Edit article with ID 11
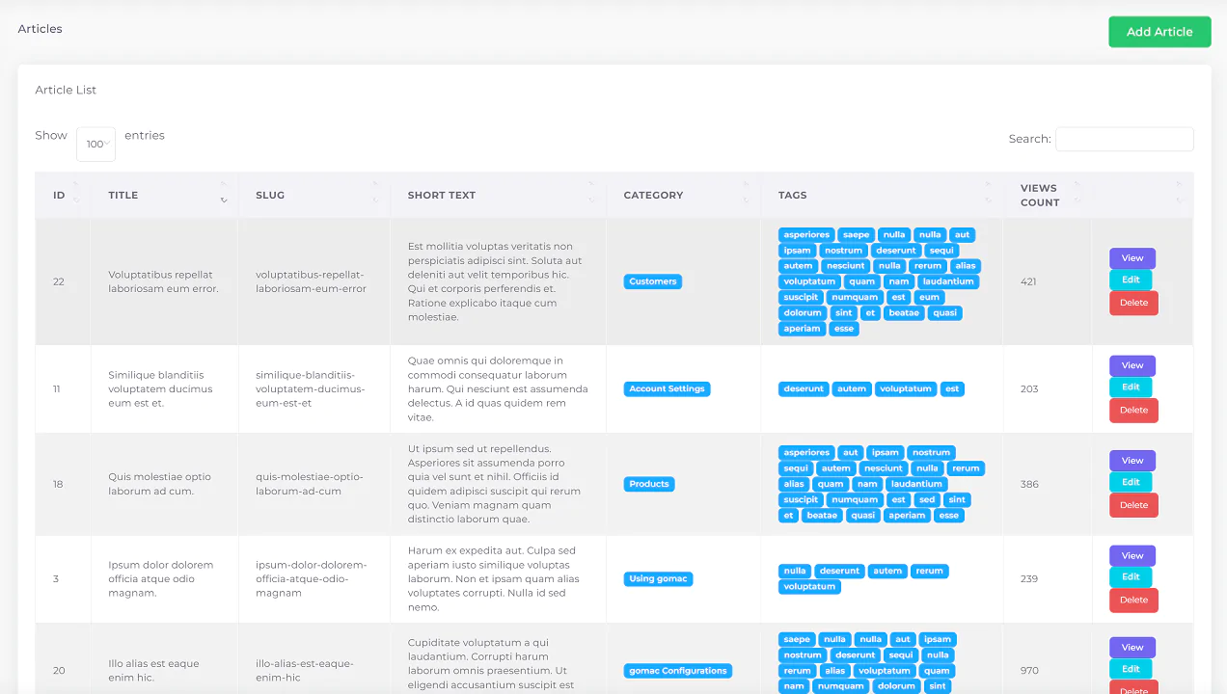Screen dimensions: 1227x694 coord(1131,387)
